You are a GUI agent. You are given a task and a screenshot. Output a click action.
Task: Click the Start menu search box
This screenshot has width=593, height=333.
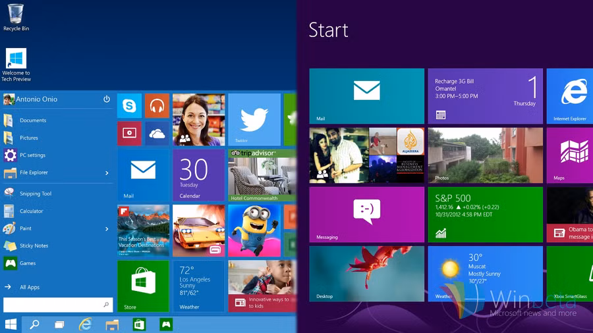(x=58, y=305)
